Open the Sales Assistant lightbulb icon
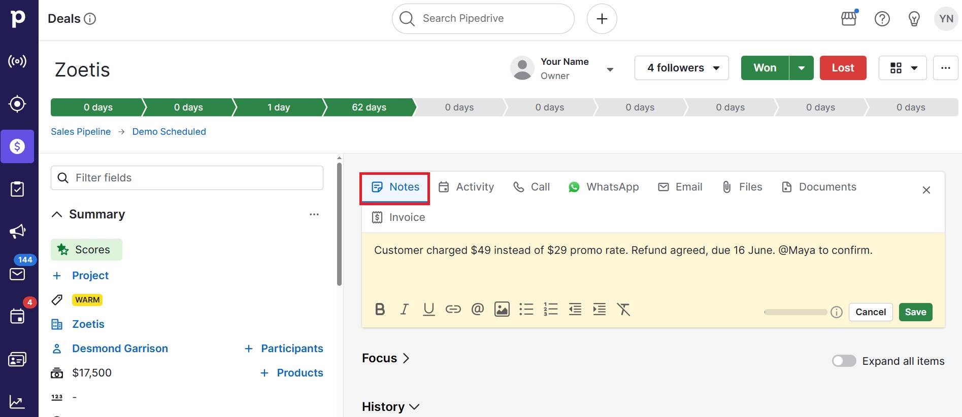The height and width of the screenshot is (417, 962). [914, 19]
